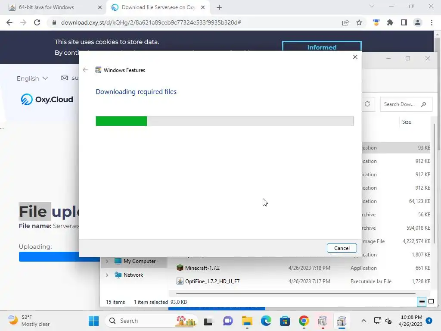Close the Download file Server.exe tab
The height and width of the screenshot is (331, 441).
(203, 8)
